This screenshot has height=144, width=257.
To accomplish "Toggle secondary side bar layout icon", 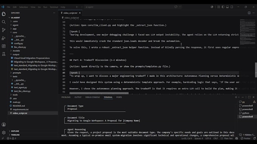I will pos(232,7).
